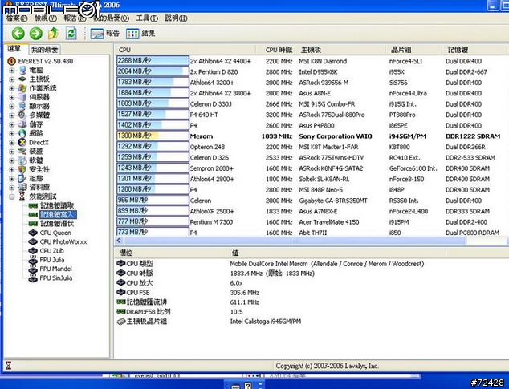The image size is (509, 389).
Task: Sort by the CPU column header
Action: pyautogui.click(x=185, y=50)
